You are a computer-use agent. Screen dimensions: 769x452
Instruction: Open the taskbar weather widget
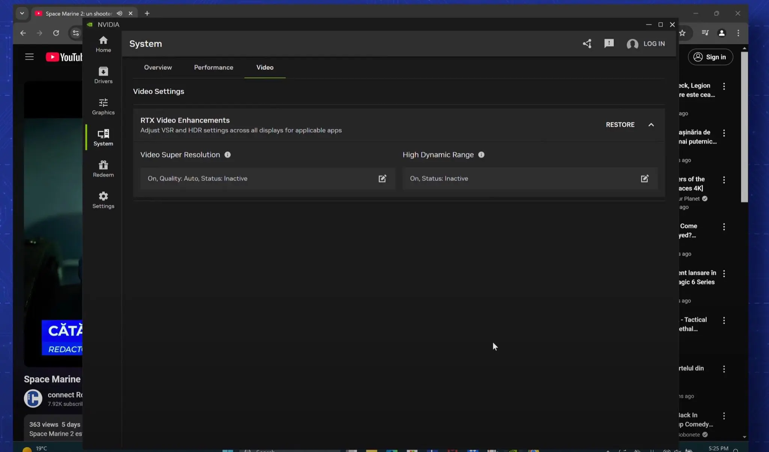pyautogui.click(x=35, y=448)
